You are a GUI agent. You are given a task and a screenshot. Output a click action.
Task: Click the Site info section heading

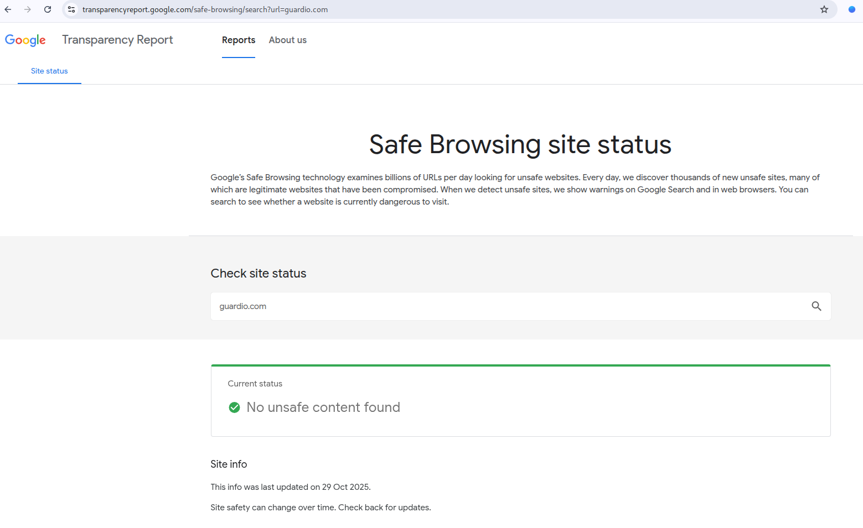tap(229, 464)
